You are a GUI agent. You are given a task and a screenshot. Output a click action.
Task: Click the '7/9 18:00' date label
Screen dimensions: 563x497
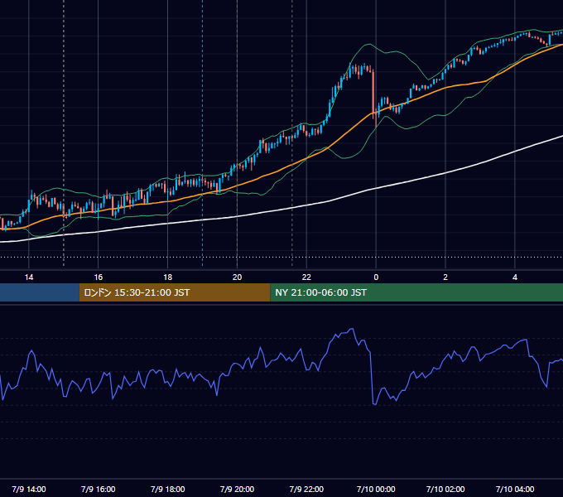coord(168,489)
